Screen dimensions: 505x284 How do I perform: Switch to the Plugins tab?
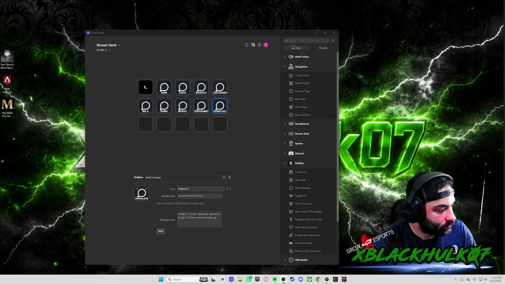(x=323, y=48)
